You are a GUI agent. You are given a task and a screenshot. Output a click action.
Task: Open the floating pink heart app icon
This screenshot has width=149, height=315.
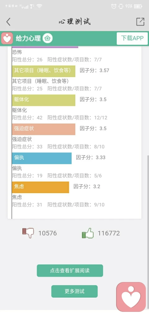tap(131, 297)
